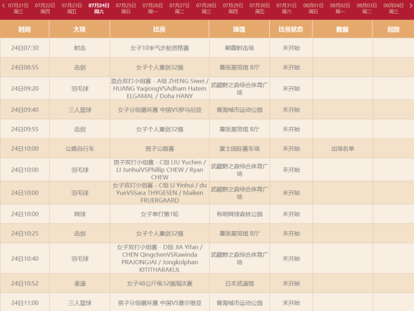The width and height of the screenshot is (414, 311).
Task: Click the LI Yinhui women's doubles match
Action: 159,193
